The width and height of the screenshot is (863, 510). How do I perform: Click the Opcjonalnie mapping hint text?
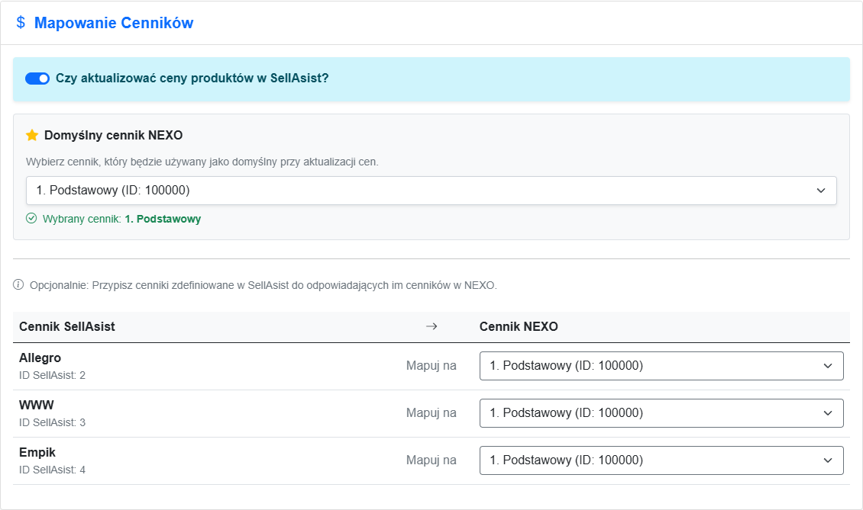click(x=263, y=285)
